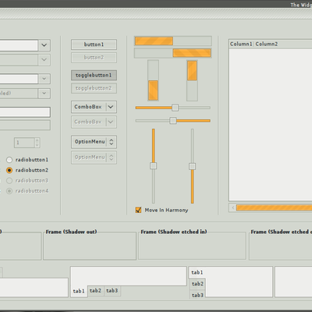312x312 pixels.
Task: Click the Frame (Shadow out) label
Action: click(x=71, y=232)
